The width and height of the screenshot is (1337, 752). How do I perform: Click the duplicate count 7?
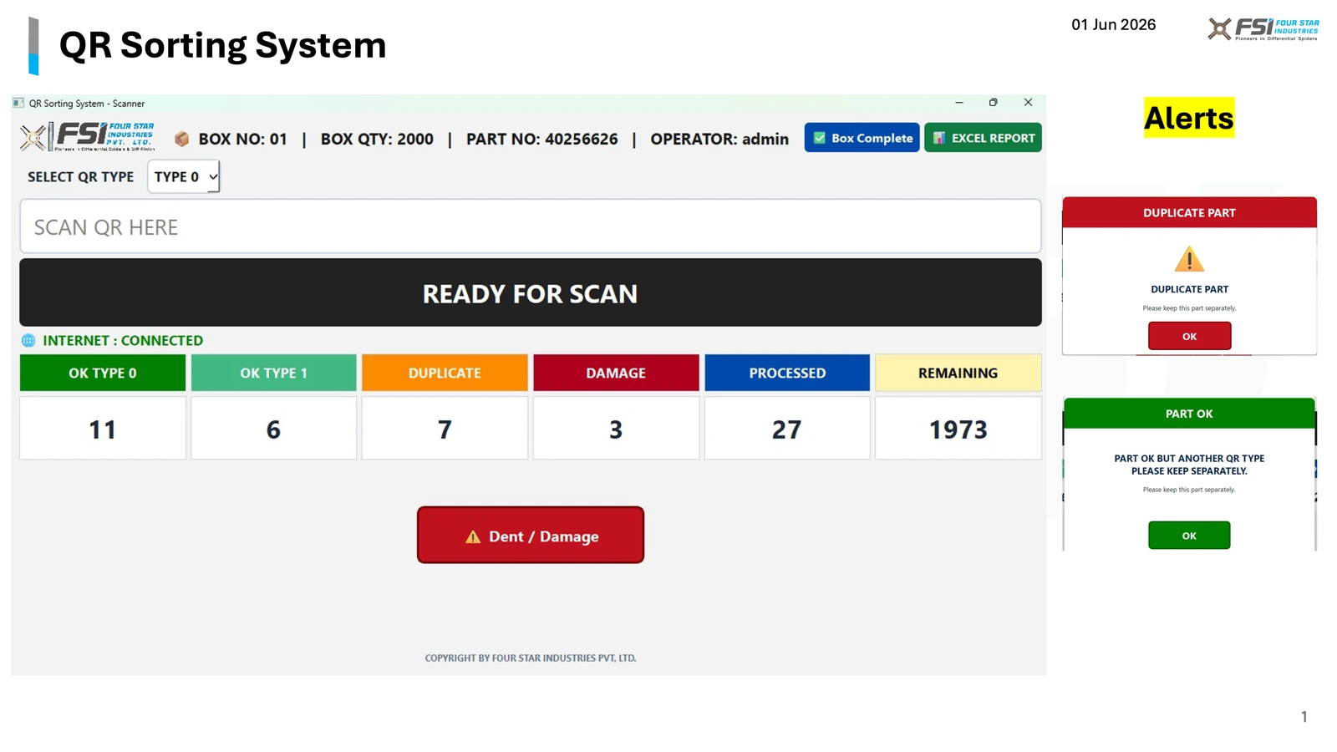click(x=445, y=429)
